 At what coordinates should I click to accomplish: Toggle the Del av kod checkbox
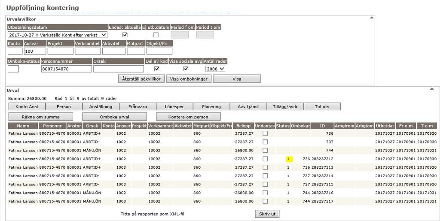click(156, 69)
